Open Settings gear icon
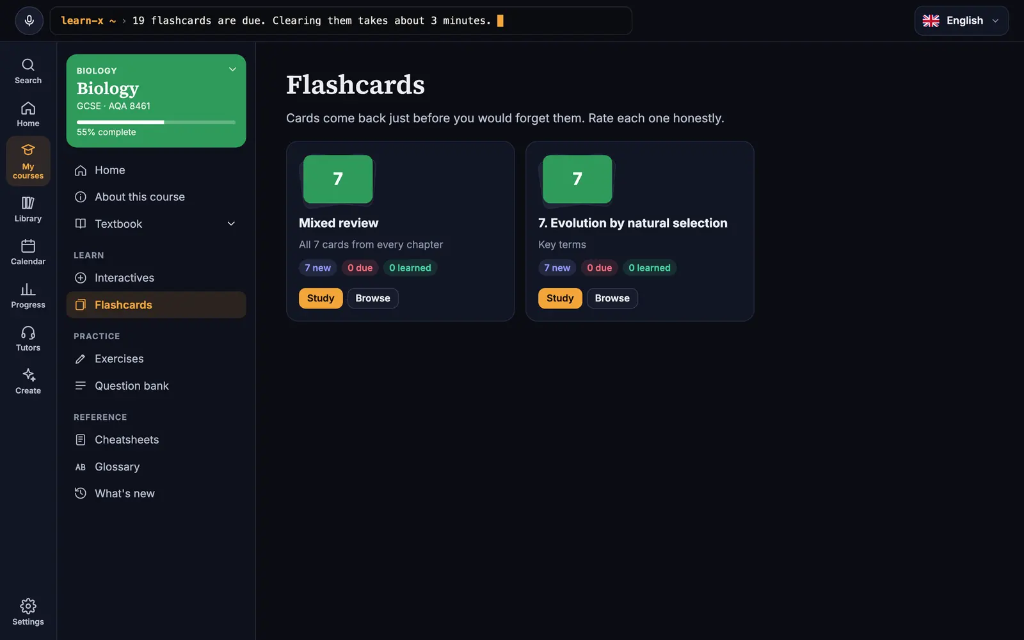Viewport: 1024px width, 640px height. [x=28, y=612]
